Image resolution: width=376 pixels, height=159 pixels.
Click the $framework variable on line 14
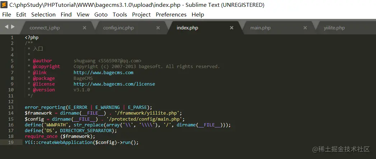tap(38, 113)
